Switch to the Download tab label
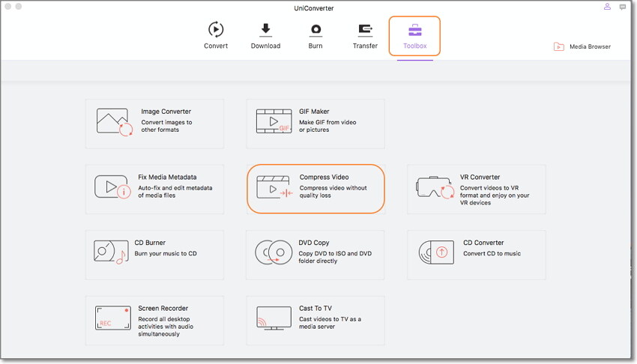The height and width of the screenshot is (364, 637). click(266, 46)
